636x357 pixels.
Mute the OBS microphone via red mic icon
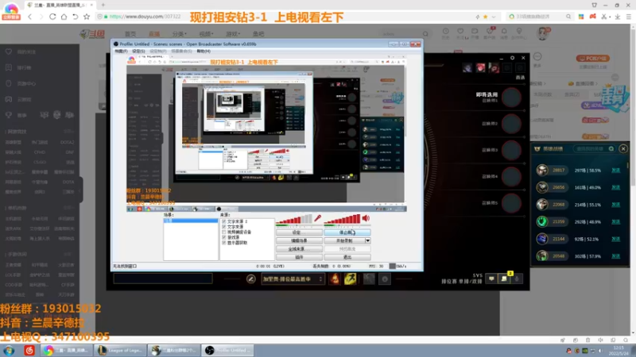point(317,219)
